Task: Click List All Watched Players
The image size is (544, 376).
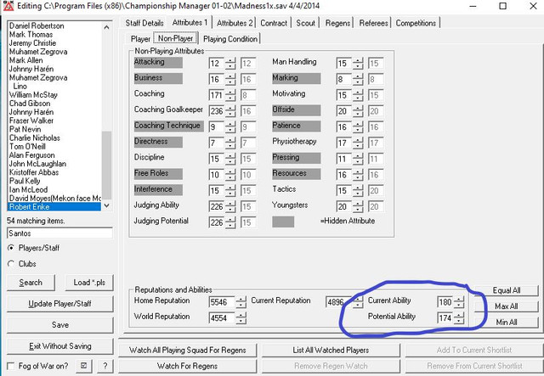Action: coord(331,351)
